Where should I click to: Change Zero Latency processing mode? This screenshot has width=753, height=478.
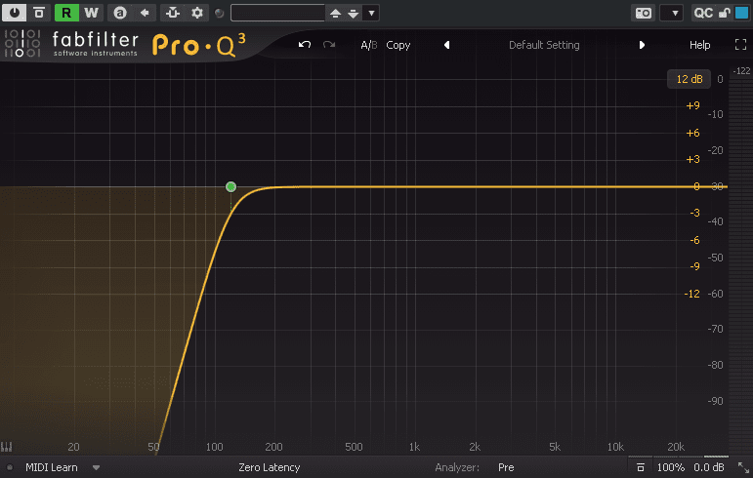(269, 467)
